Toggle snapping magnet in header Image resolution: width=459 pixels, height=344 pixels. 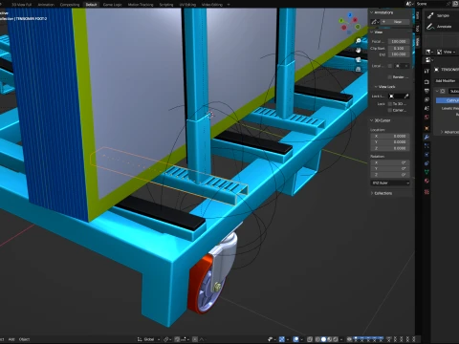point(178,339)
